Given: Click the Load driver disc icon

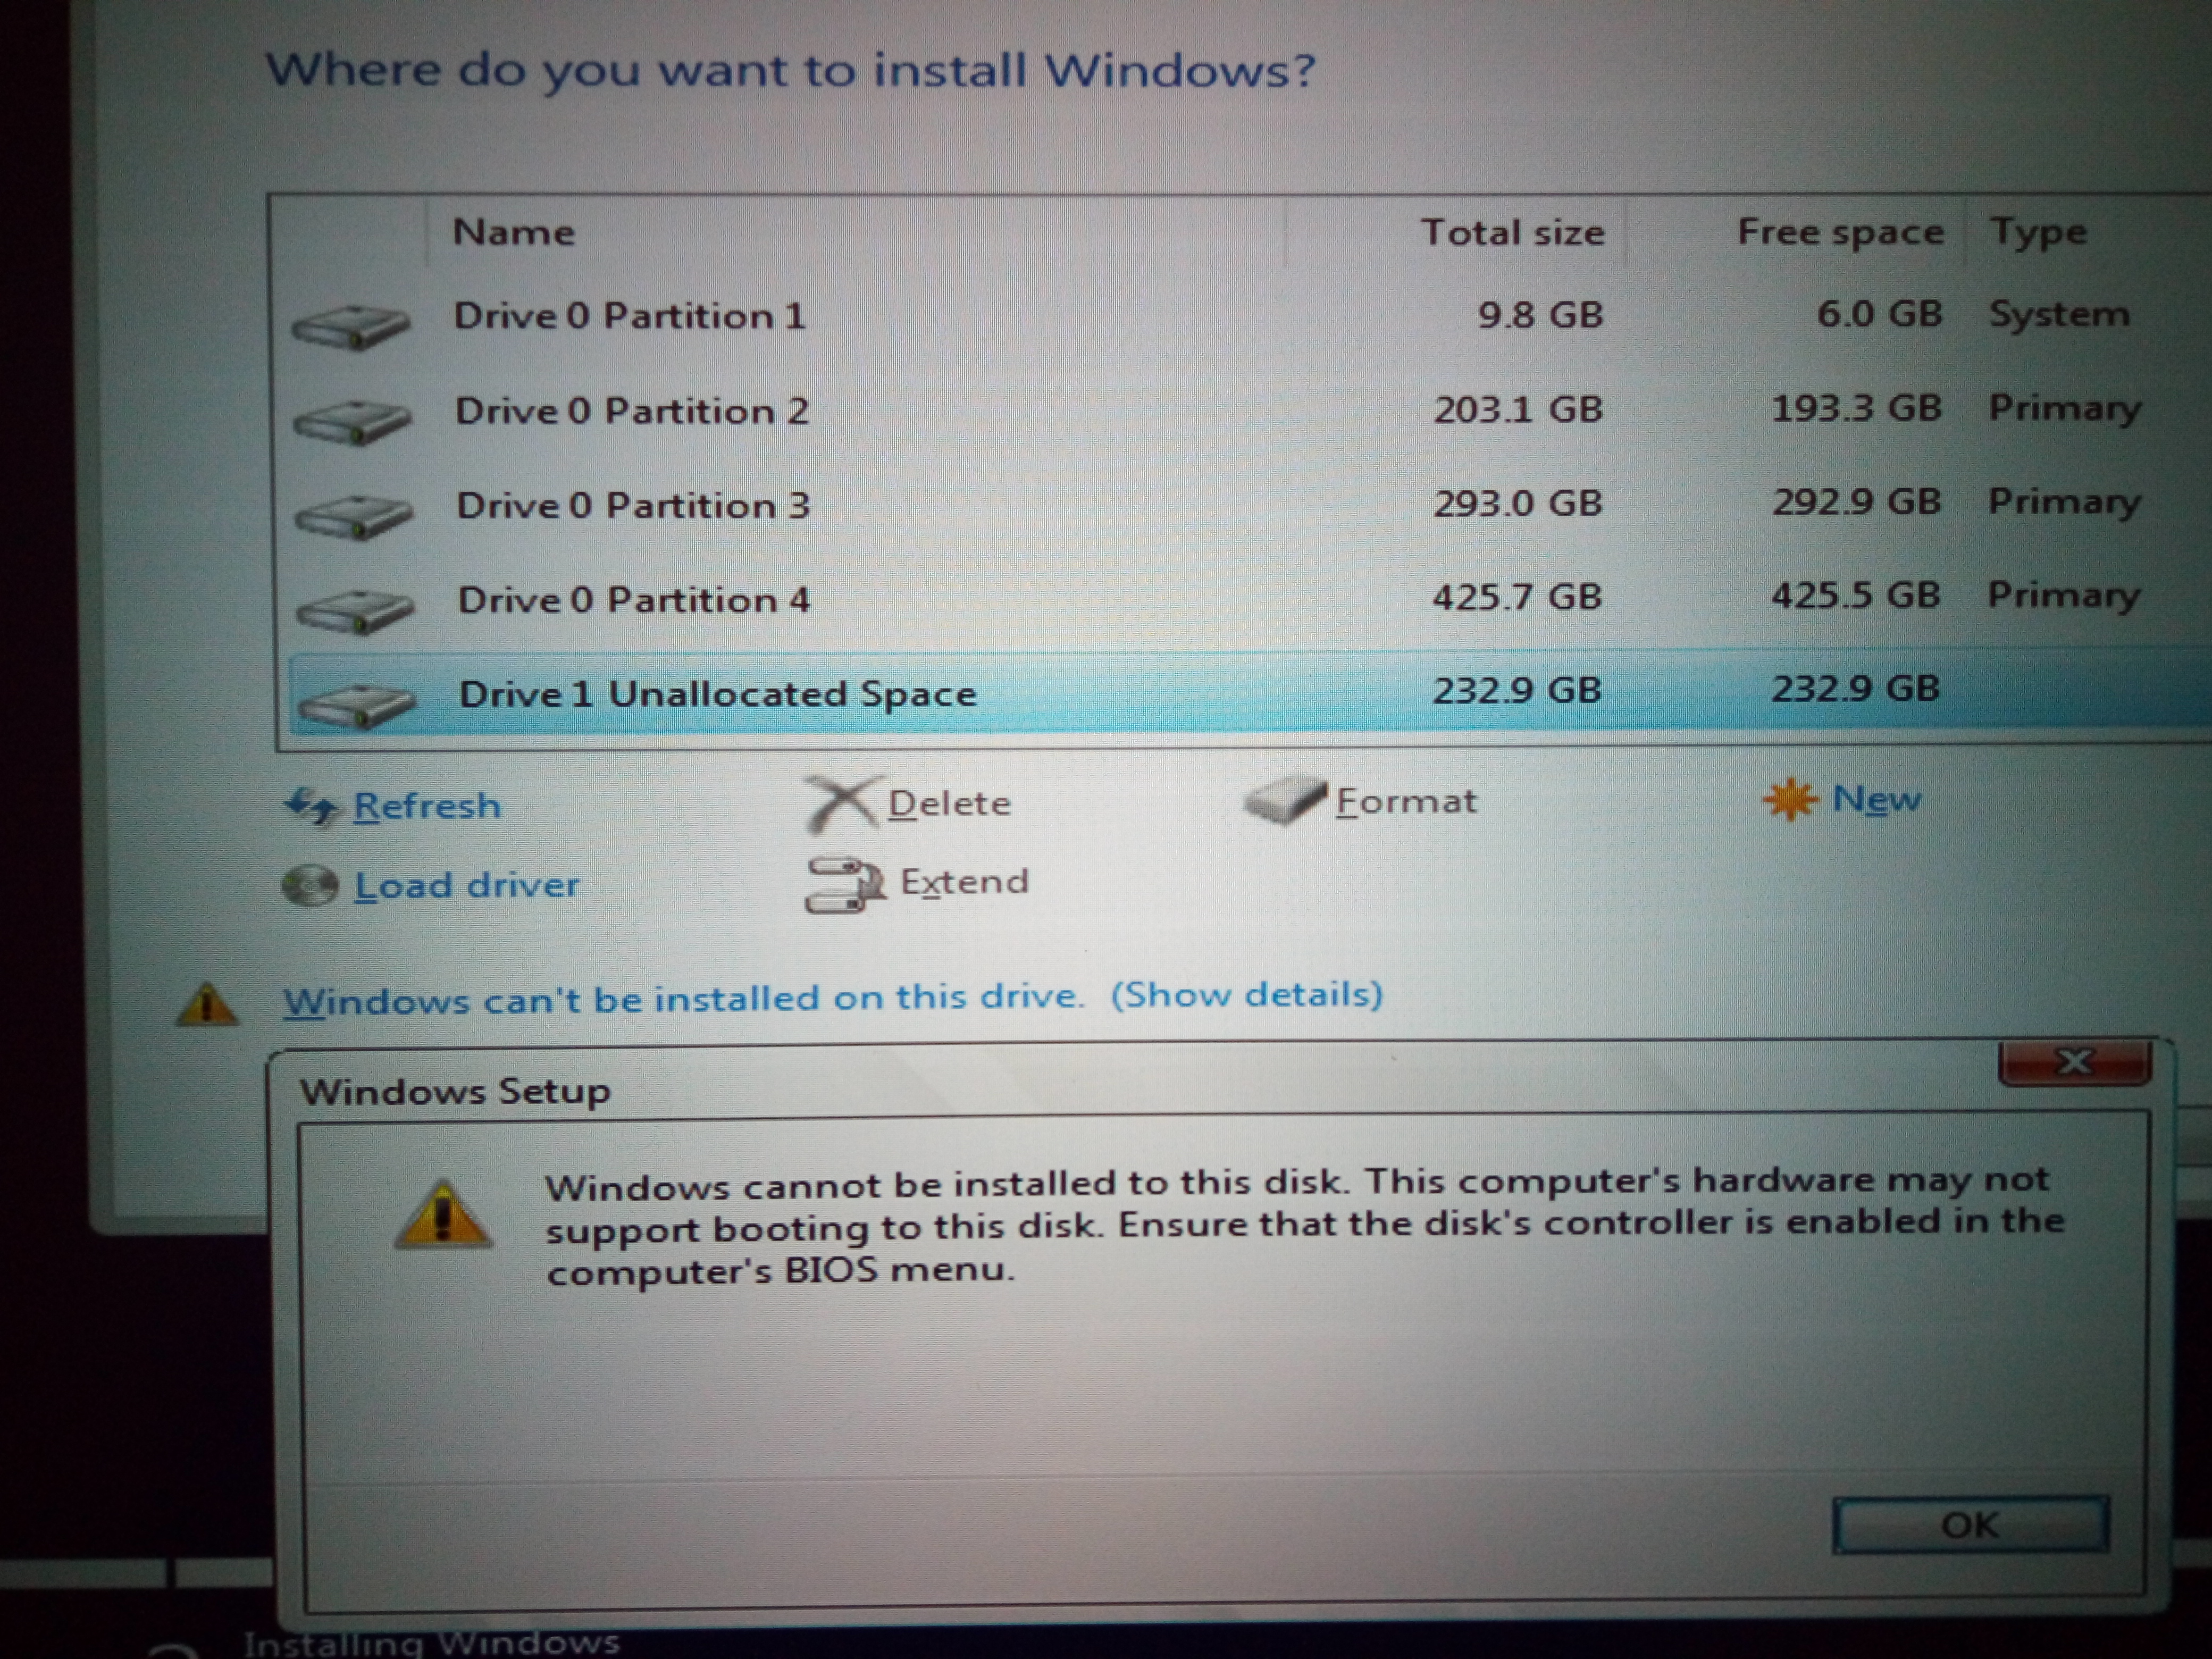Looking at the screenshot, I should (x=310, y=885).
